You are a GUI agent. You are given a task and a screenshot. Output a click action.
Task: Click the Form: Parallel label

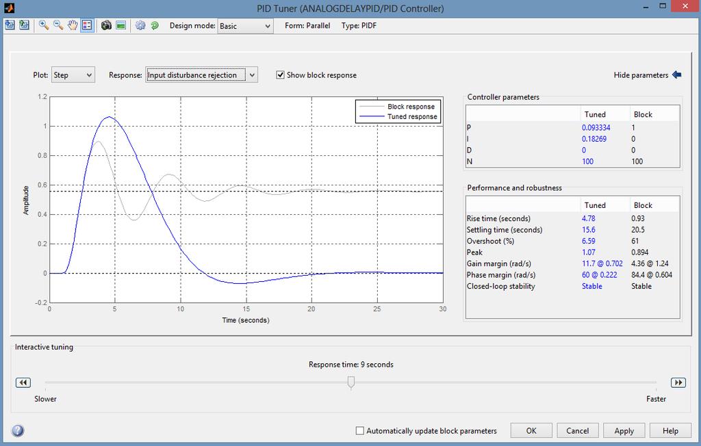point(307,25)
